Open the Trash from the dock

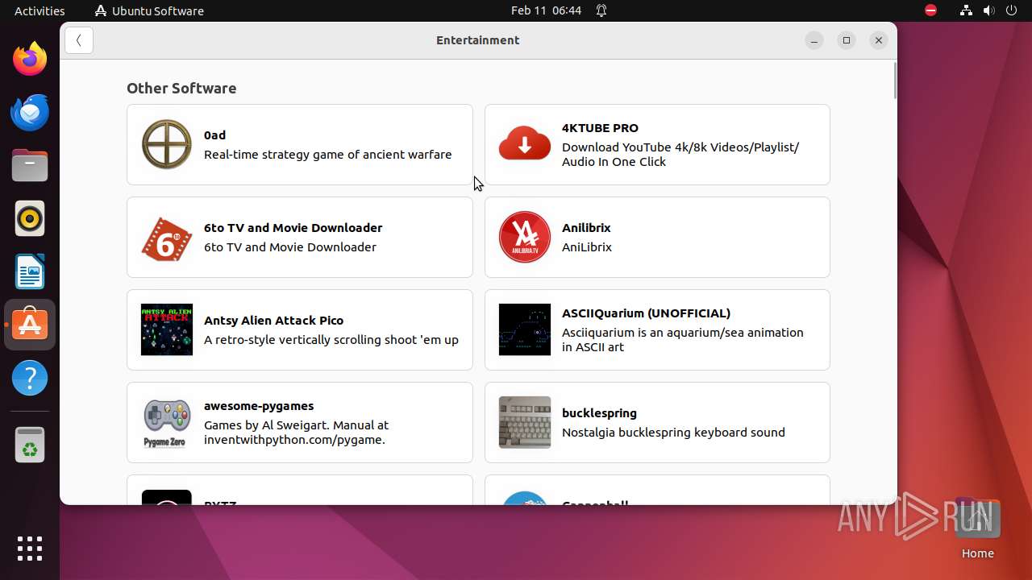(x=30, y=445)
